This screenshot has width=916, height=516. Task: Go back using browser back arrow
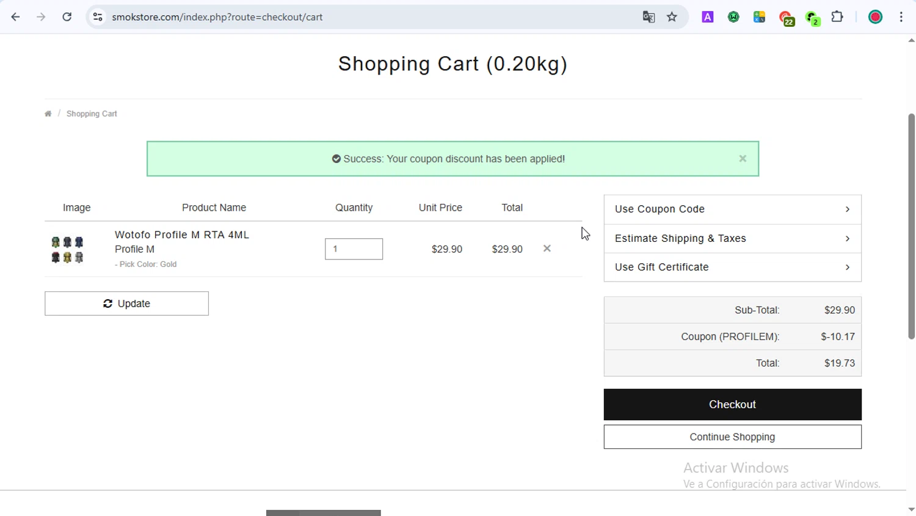(x=15, y=17)
